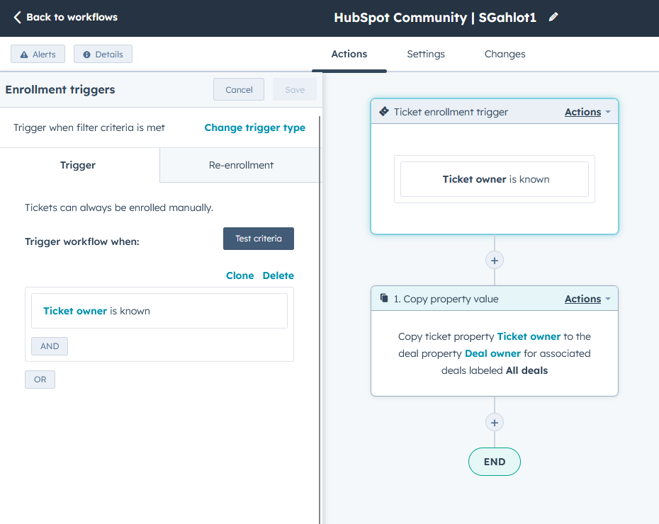Click the Ticket owner property link
Image resolution: width=659 pixels, height=524 pixels.
74,310
